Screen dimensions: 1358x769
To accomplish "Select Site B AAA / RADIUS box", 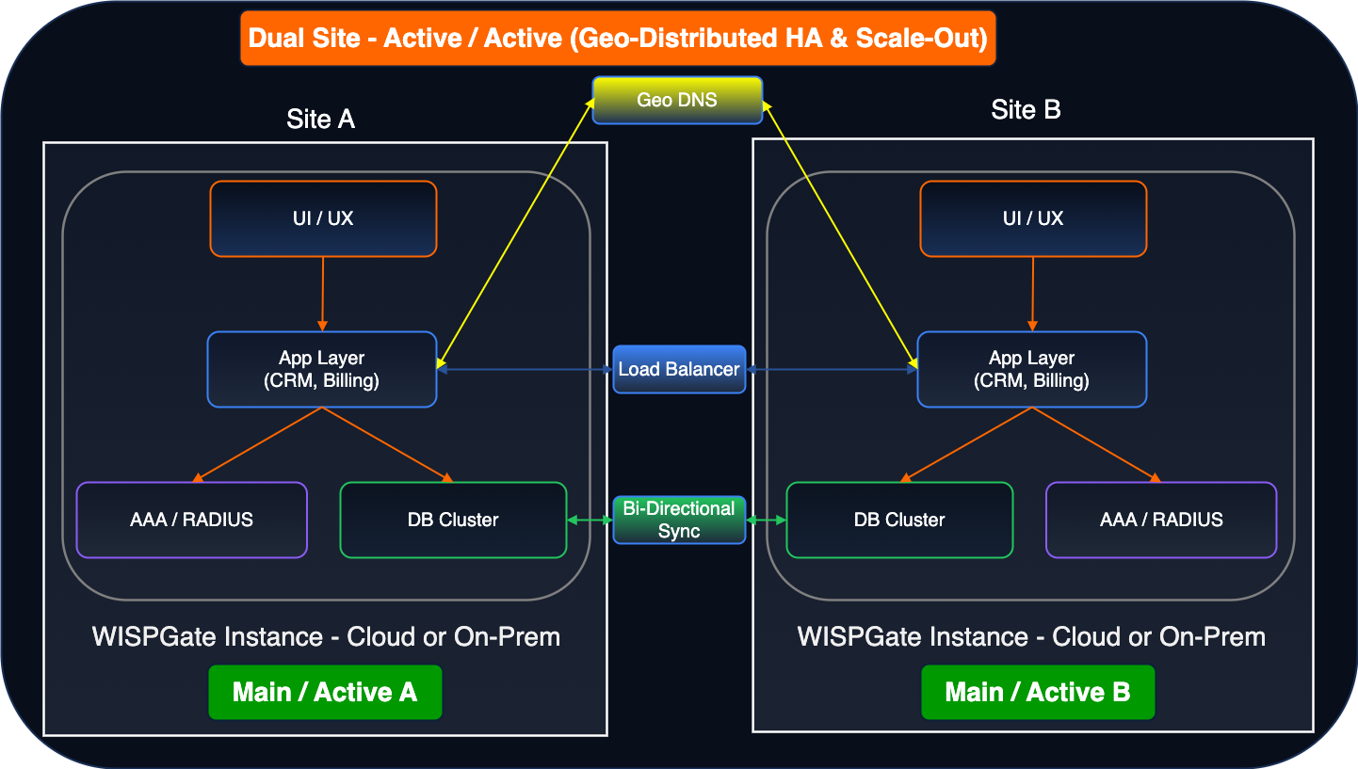I will tap(1161, 520).
